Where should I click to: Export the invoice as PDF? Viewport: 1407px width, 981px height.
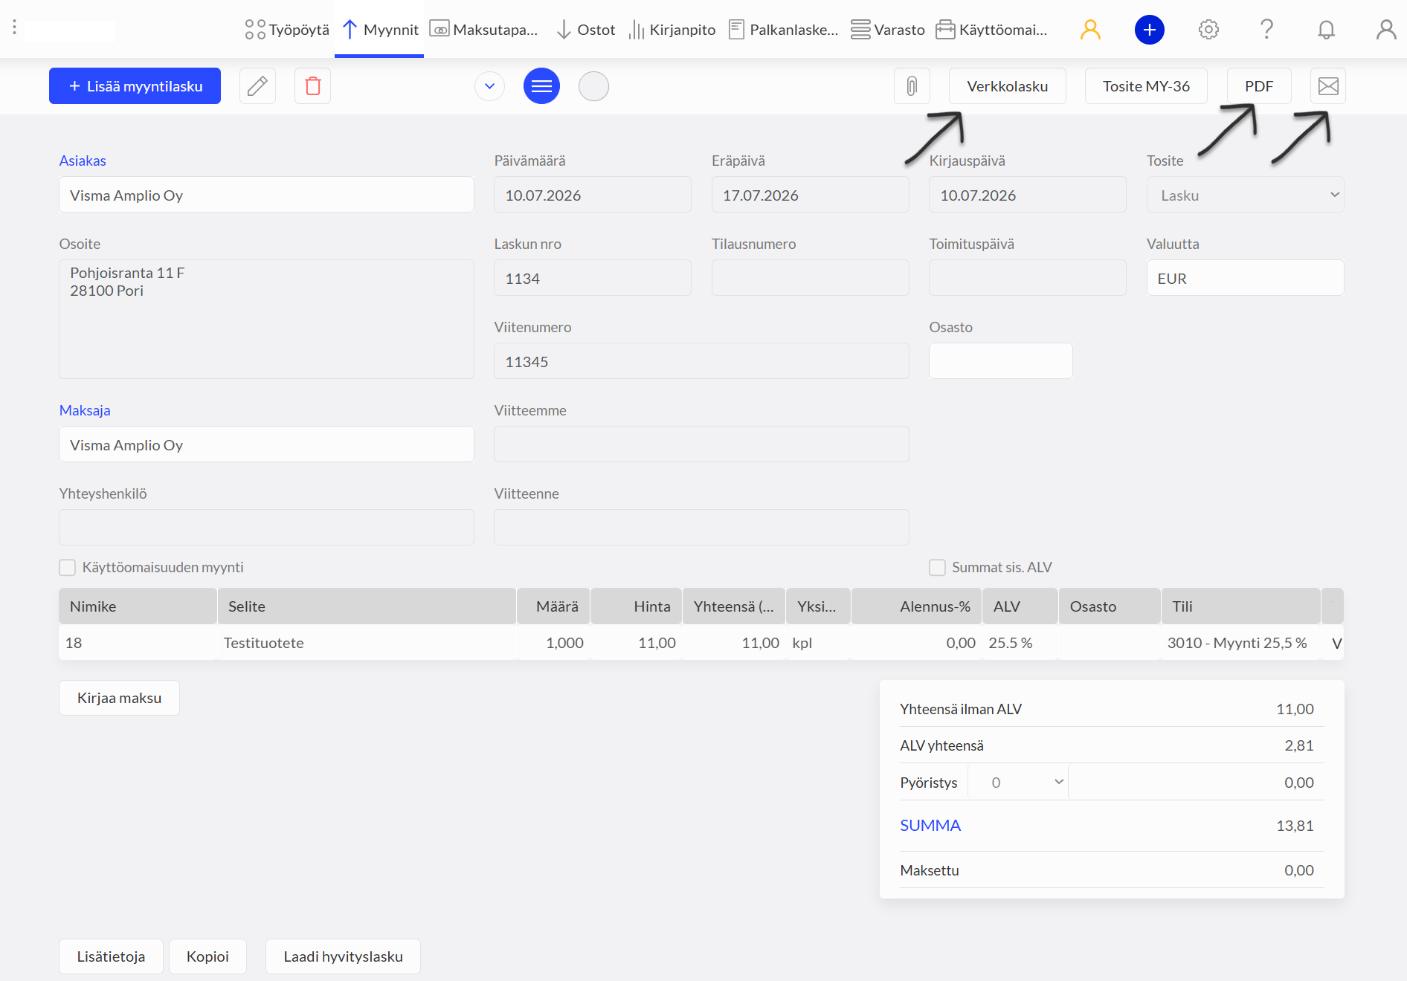[x=1258, y=86]
